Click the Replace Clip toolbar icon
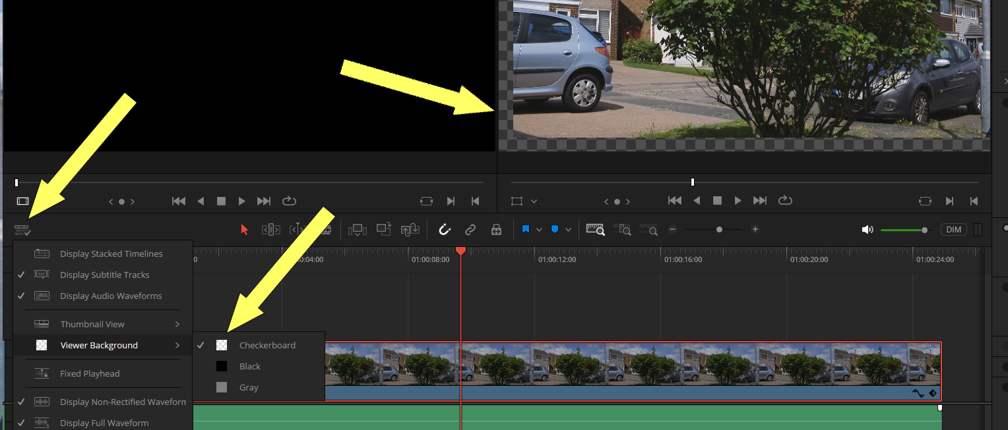This screenshot has height=430, width=1008. pyautogui.click(x=410, y=230)
